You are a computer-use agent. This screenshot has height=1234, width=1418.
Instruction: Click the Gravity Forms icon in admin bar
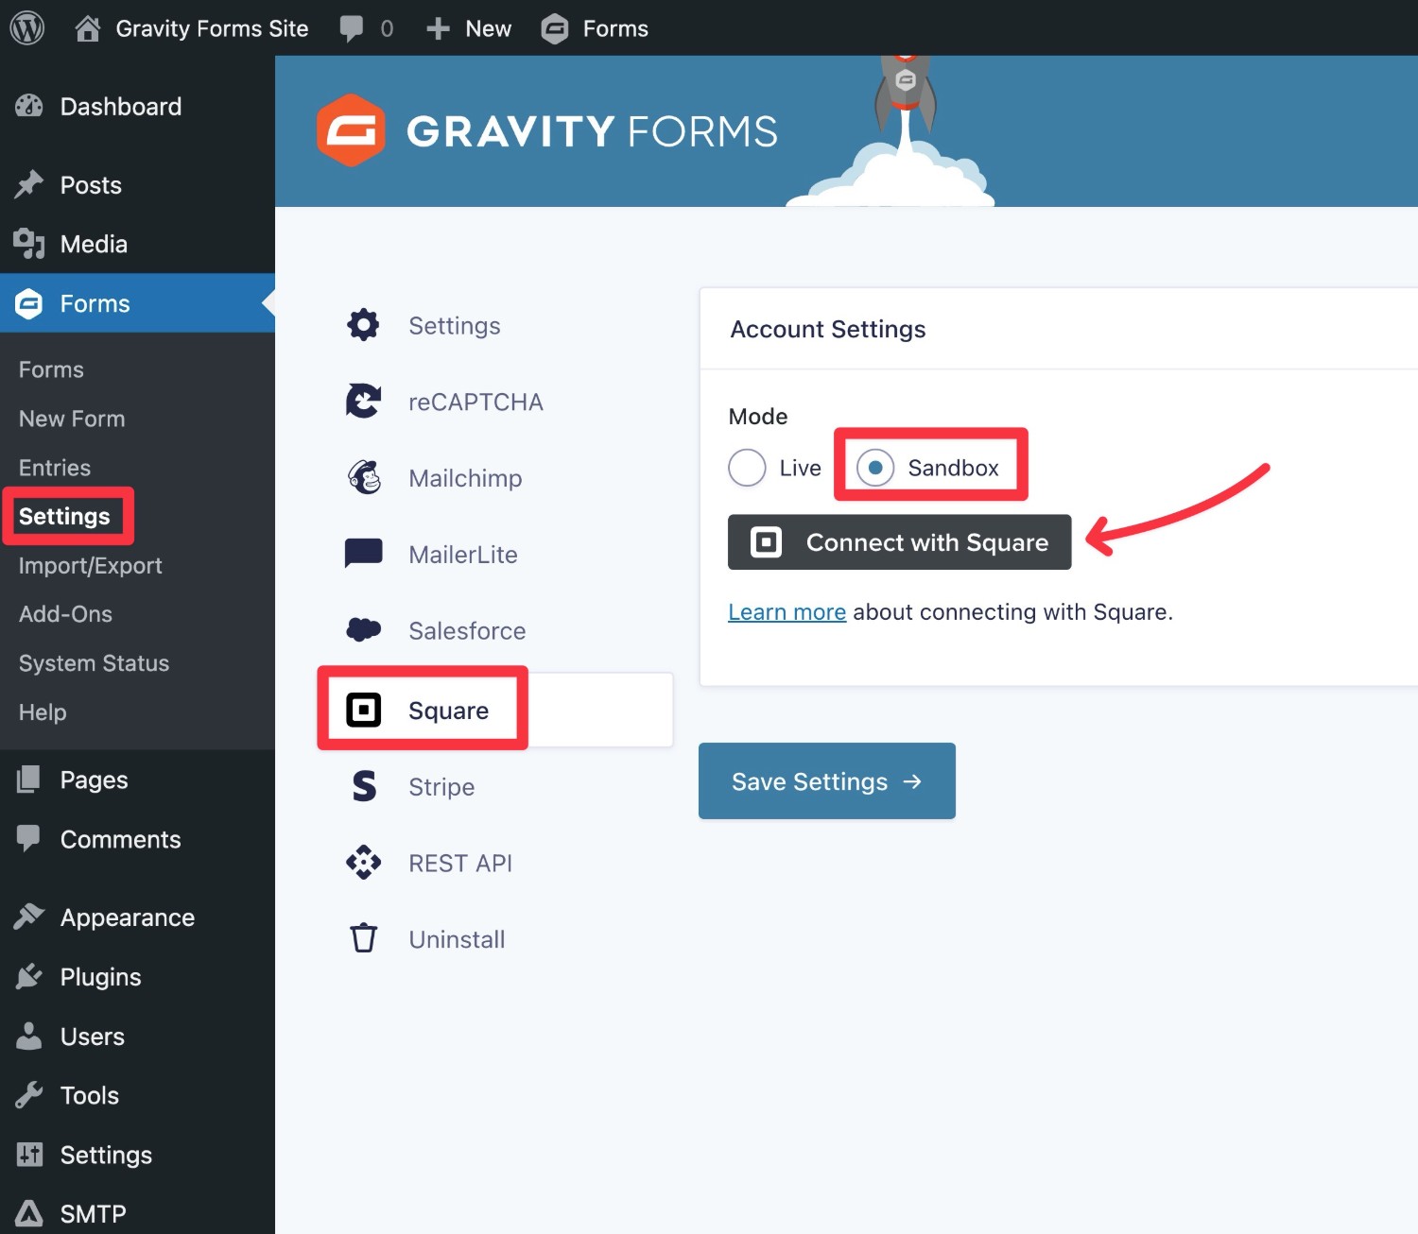pyautogui.click(x=555, y=28)
